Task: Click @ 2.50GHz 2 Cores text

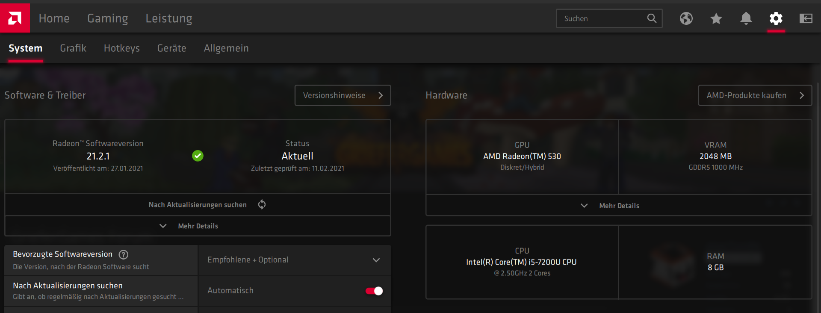Action: coord(522,273)
